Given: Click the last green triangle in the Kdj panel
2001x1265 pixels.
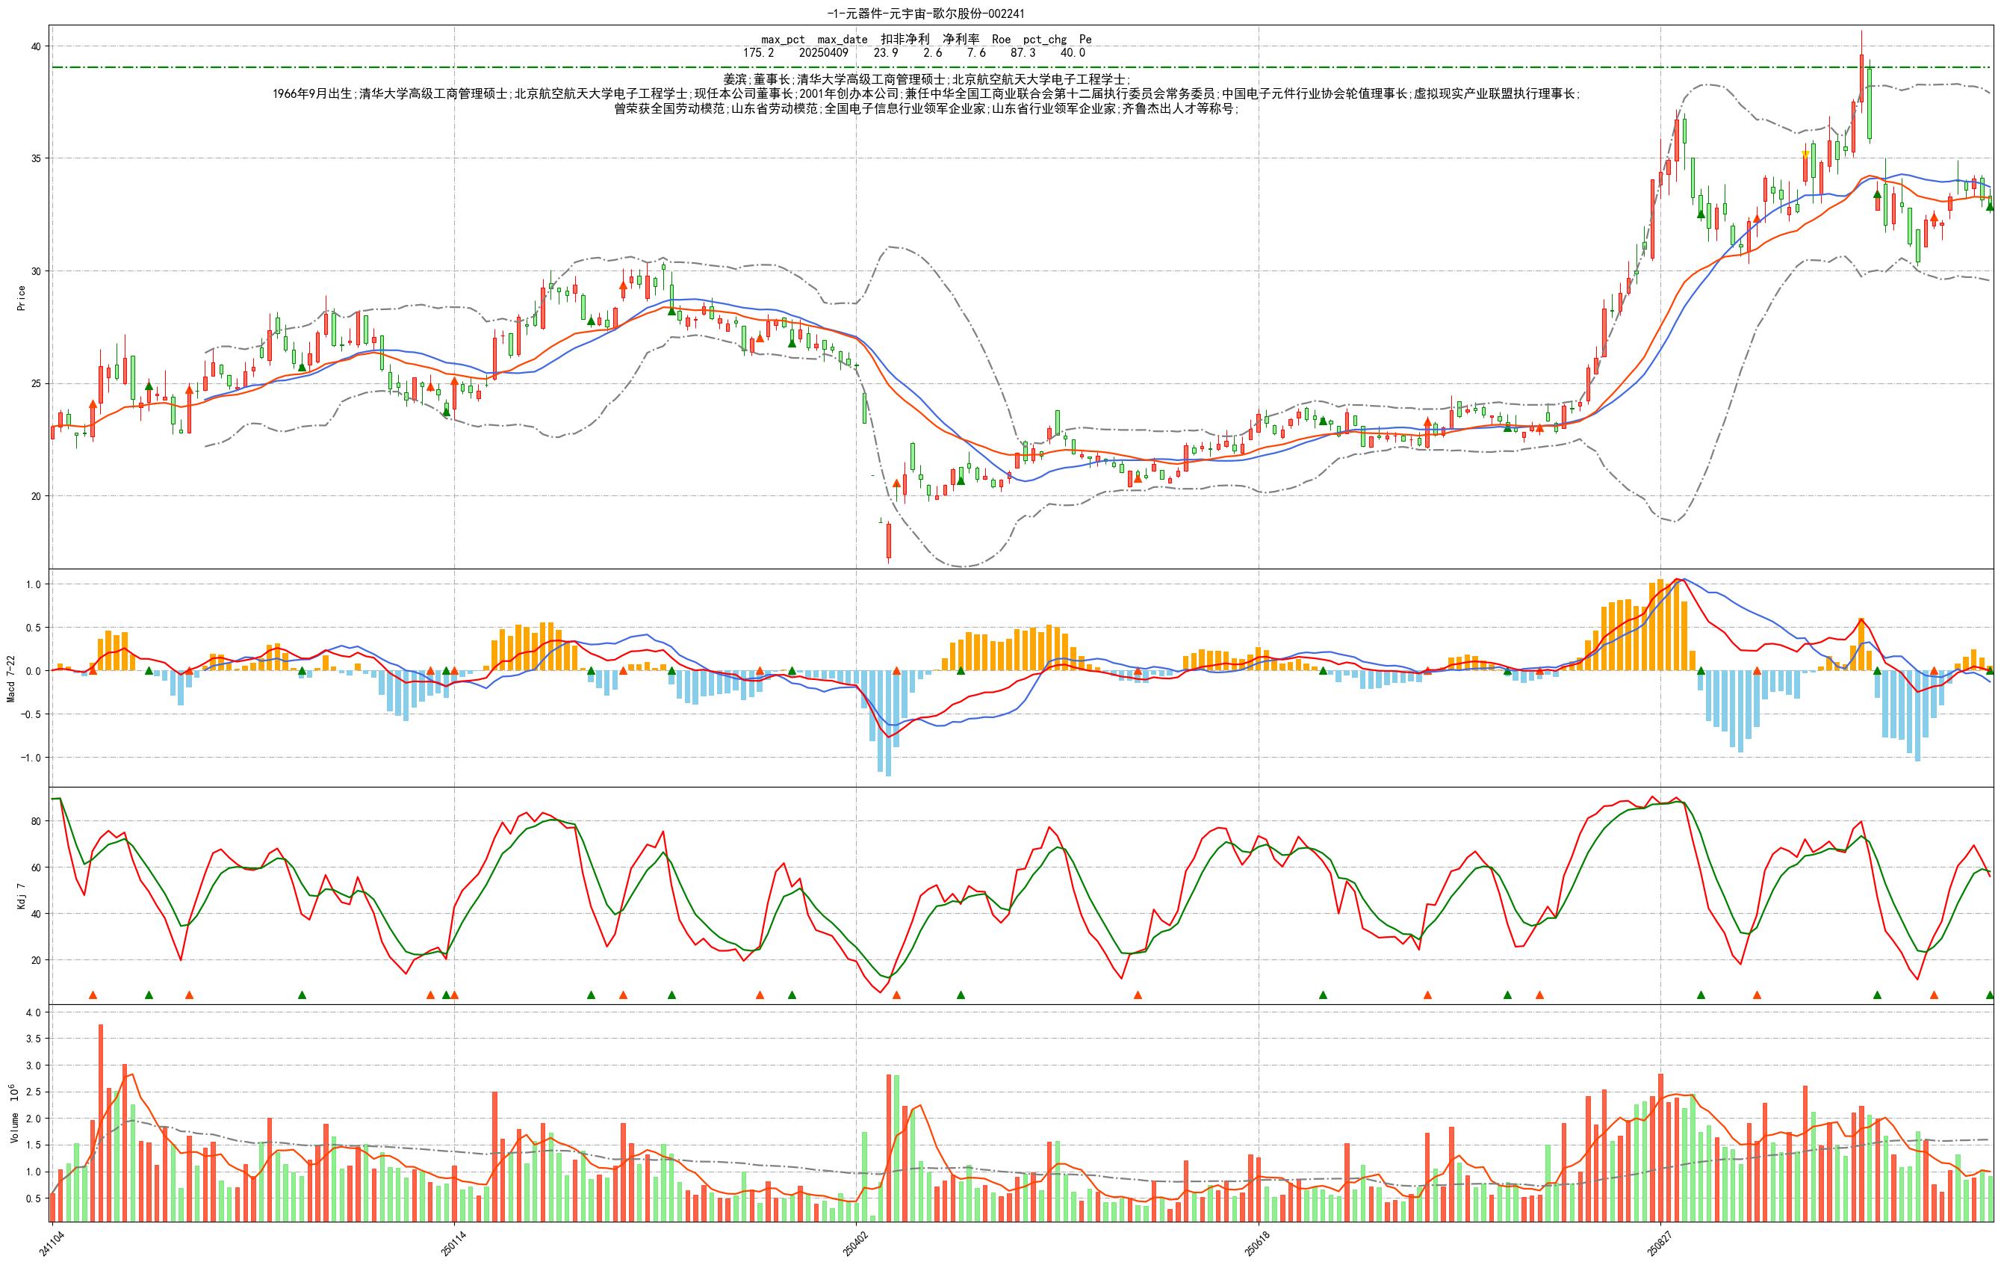Looking at the screenshot, I should click(1991, 995).
